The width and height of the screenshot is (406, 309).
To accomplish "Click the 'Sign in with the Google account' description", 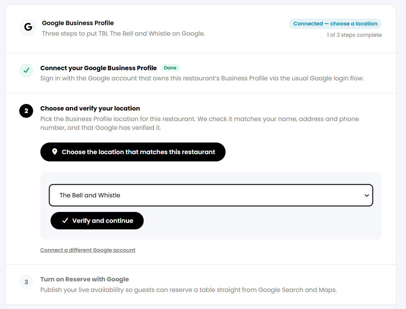I will (x=202, y=79).
